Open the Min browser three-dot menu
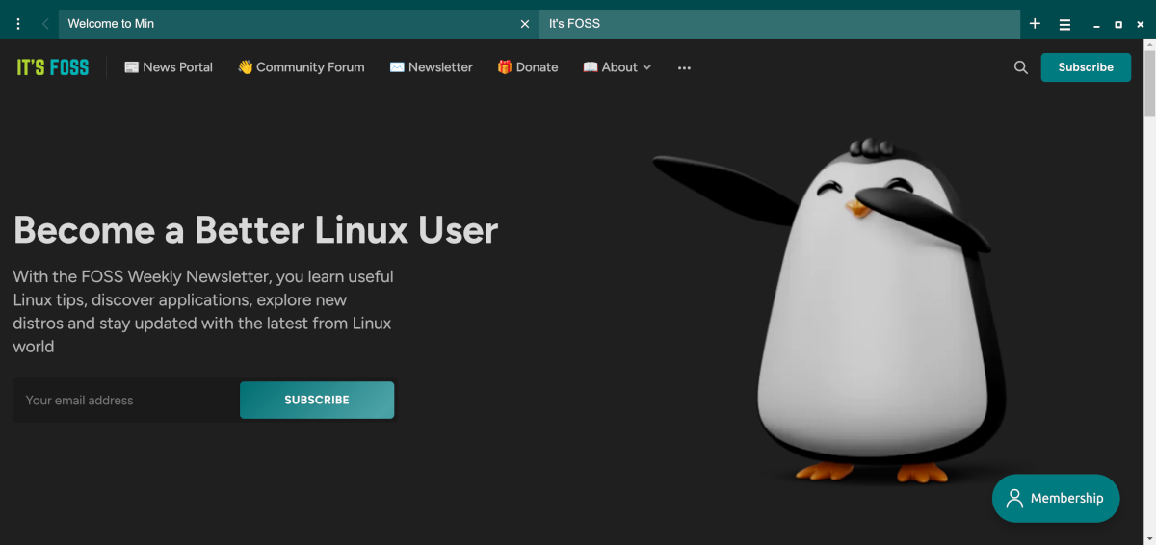The image size is (1156, 545). (18, 24)
